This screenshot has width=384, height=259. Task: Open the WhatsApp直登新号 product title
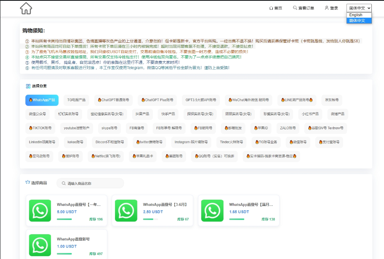point(73,239)
